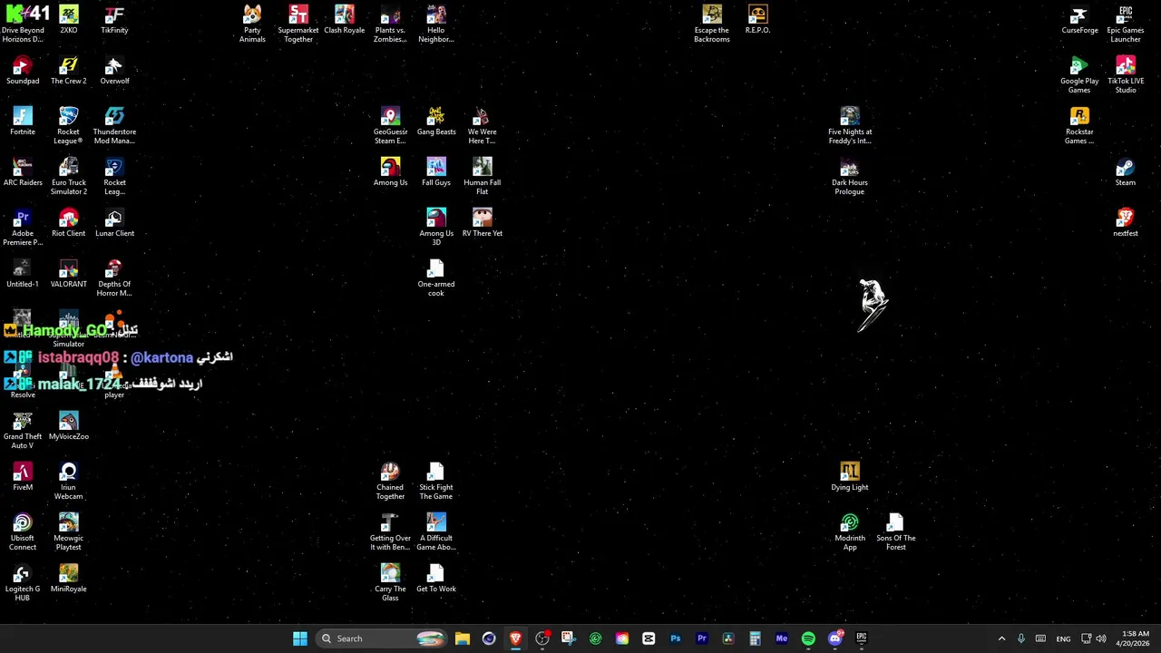
Task: Open the Windows Start menu
Action: pos(300,638)
